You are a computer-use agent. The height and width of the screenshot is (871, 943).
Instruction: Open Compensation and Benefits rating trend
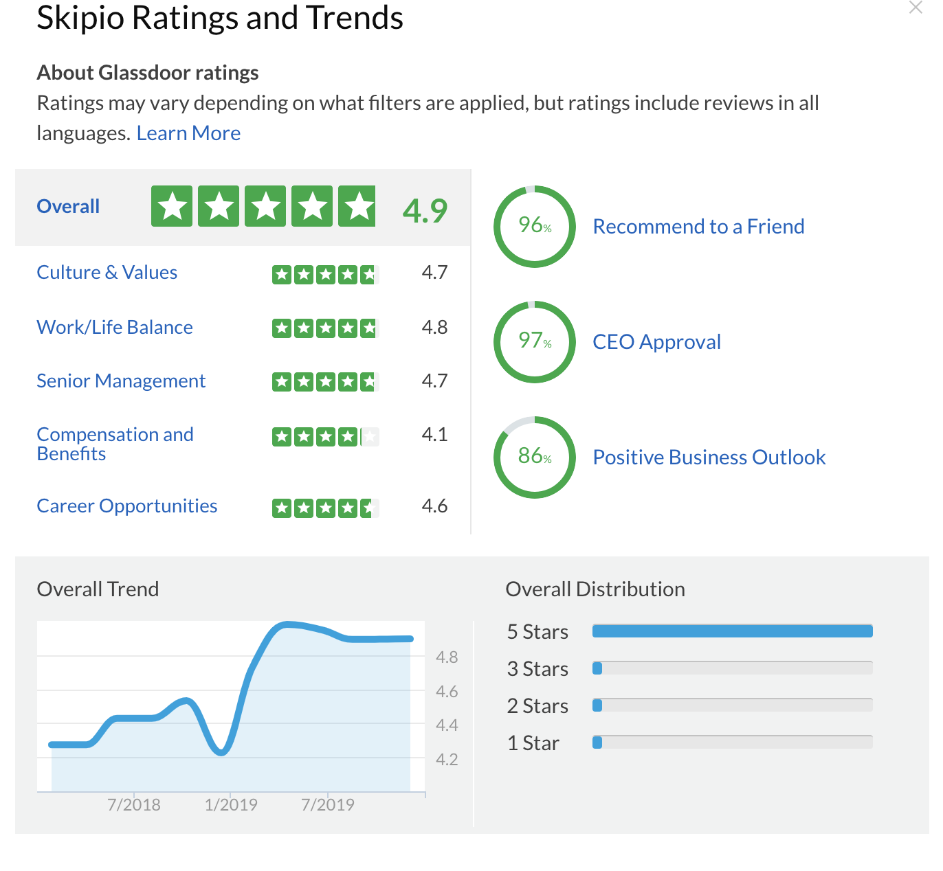coord(115,444)
